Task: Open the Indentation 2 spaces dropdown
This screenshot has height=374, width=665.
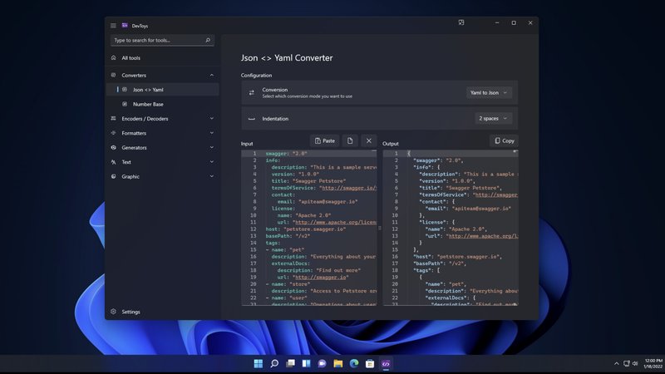Action: [x=494, y=118]
